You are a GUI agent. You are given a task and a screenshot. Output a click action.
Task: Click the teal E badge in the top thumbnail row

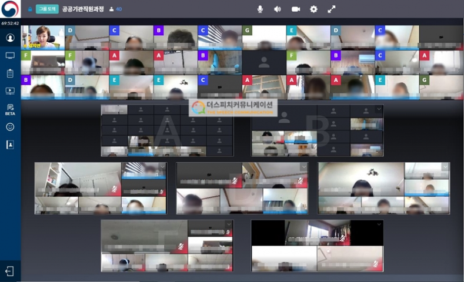click(292, 30)
